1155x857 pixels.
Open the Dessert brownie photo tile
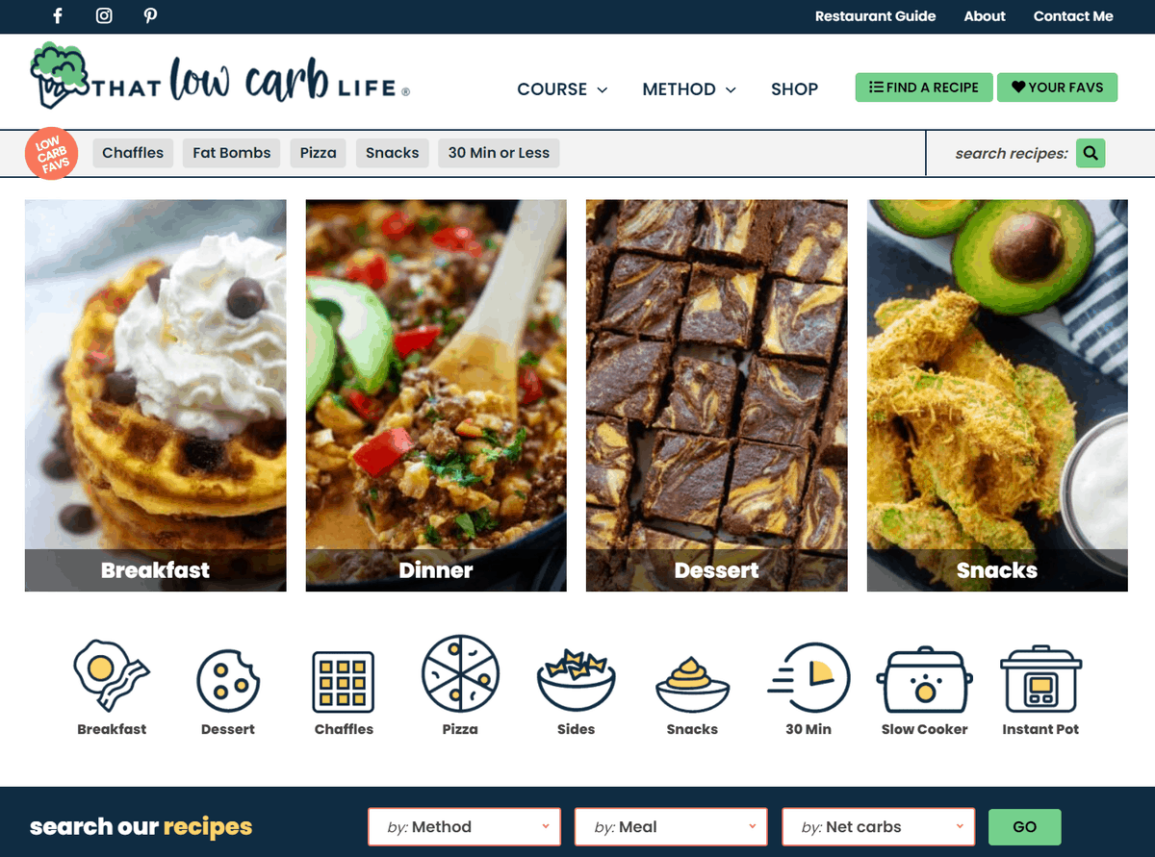pos(717,395)
